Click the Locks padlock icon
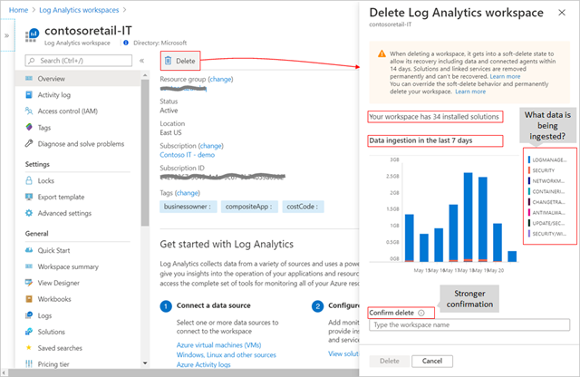The height and width of the screenshot is (377, 580). [29, 180]
